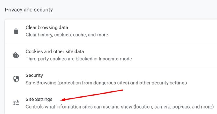Open Cookies and other site data
This screenshot has width=217, height=114.
point(111,55)
